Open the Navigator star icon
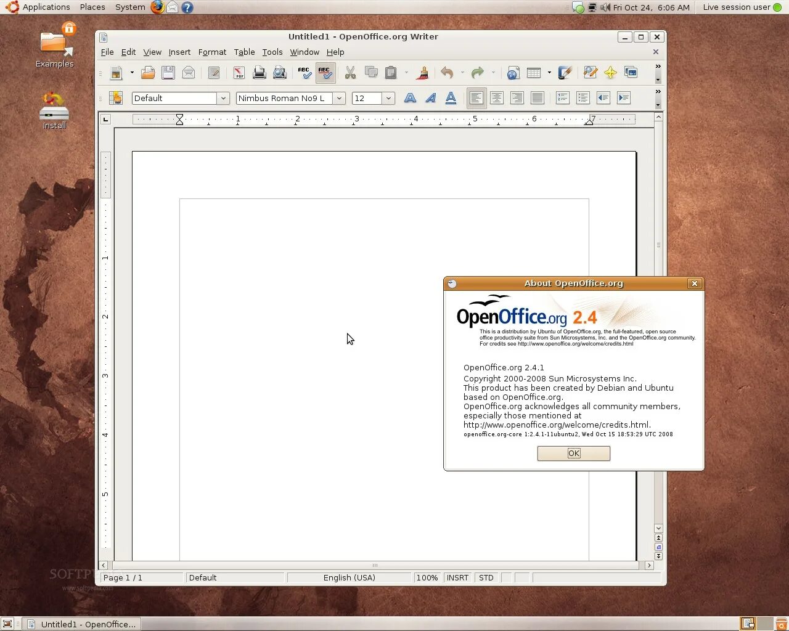The height and width of the screenshot is (631, 789). (610, 73)
